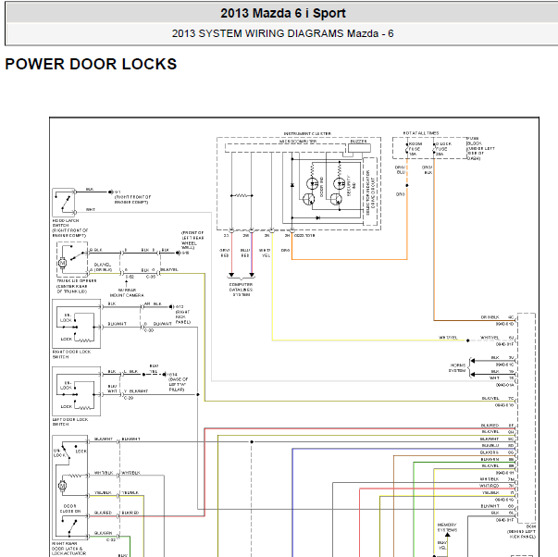Click the '(BASE OF LEFT "A" PILLAR)' label
This screenshot has width=558, height=557.
click(x=178, y=384)
